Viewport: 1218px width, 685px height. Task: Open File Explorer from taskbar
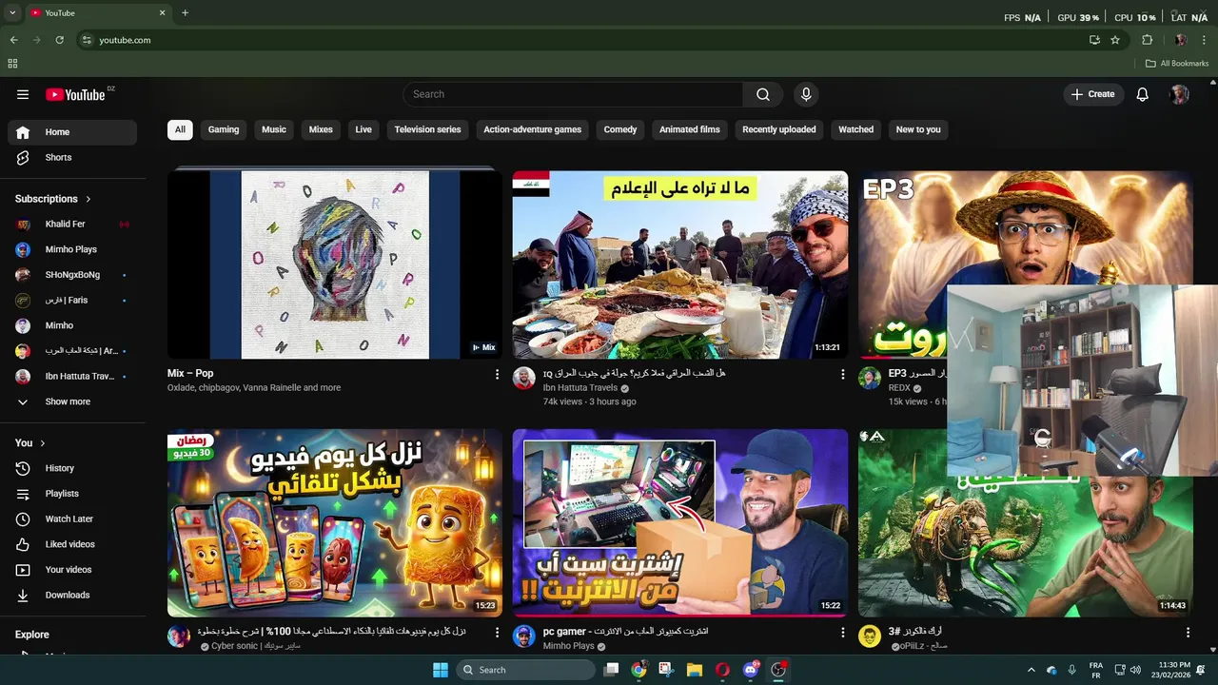point(695,670)
